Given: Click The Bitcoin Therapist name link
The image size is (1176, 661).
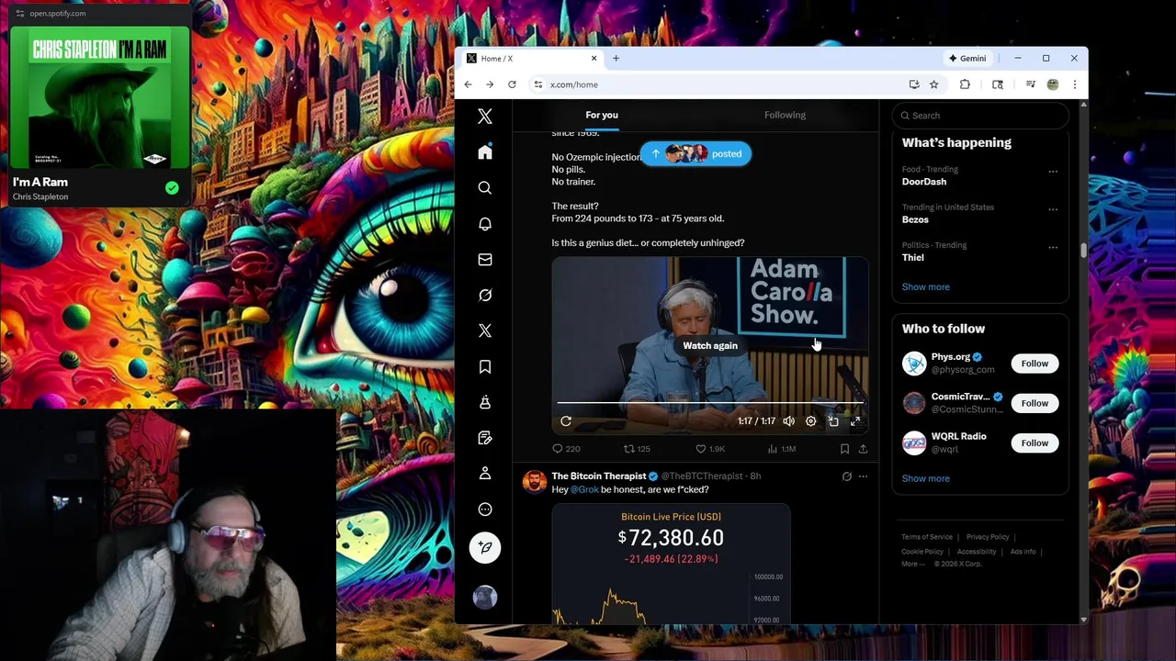Looking at the screenshot, I should (x=599, y=476).
